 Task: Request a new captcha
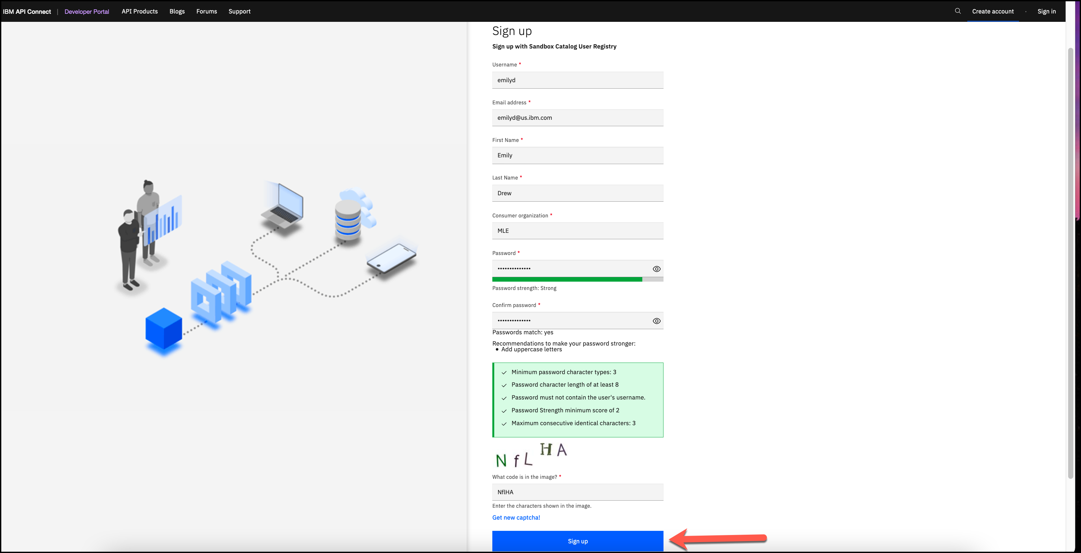pyautogui.click(x=516, y=517)
